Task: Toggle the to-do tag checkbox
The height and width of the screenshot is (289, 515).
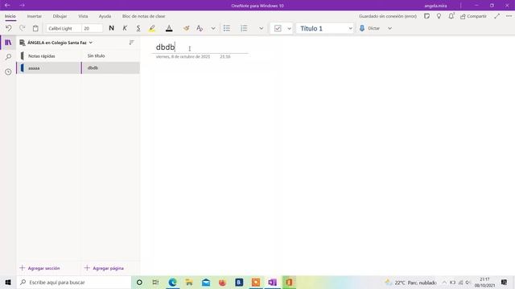Action: point(278,28)
